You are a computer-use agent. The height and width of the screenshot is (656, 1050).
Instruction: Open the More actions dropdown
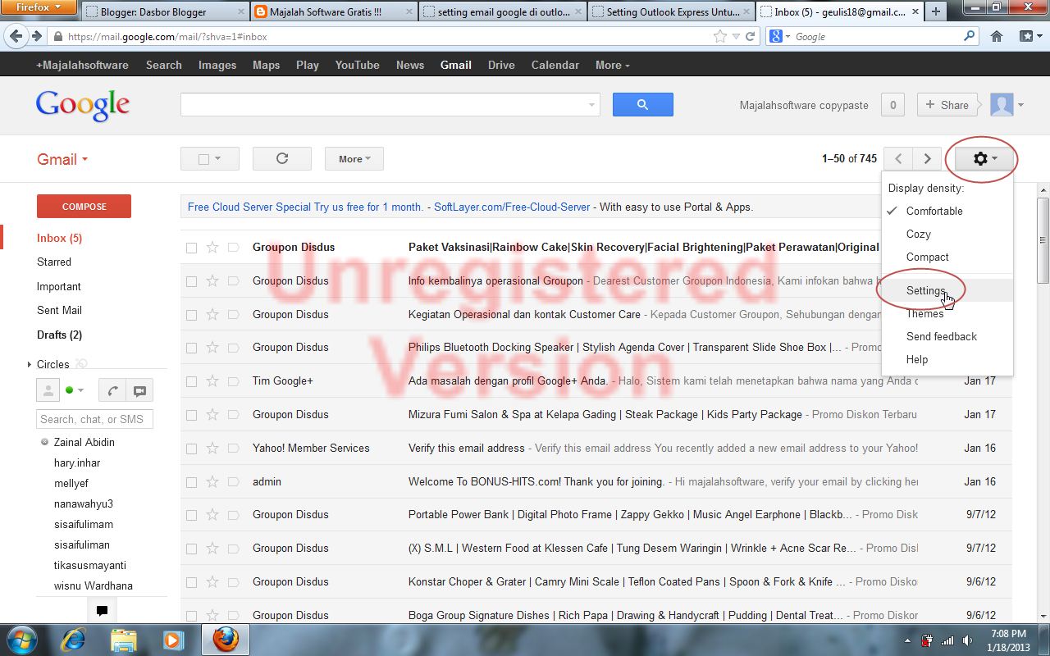354,159
